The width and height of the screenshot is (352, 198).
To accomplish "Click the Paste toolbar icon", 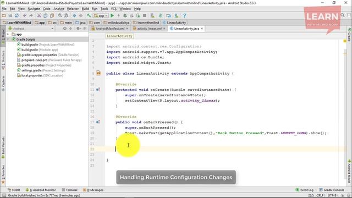I will click(52, 15).
